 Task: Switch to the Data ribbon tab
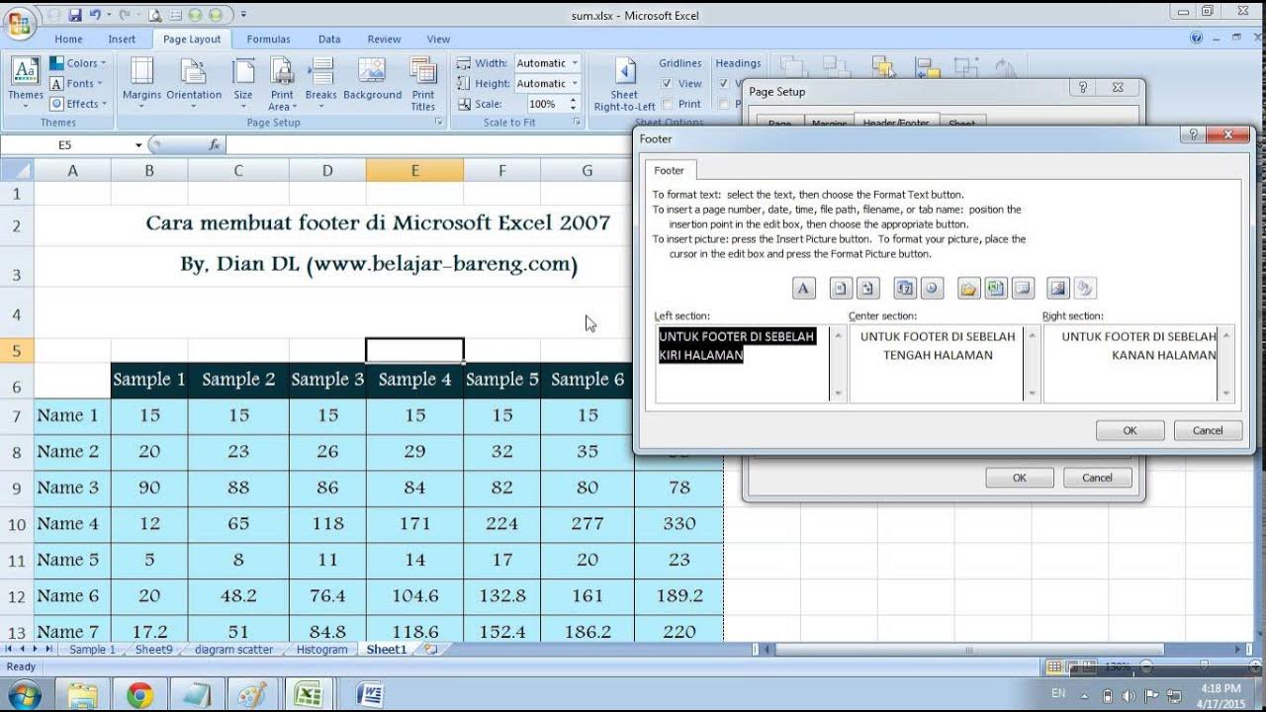click(x=329, y=40)
